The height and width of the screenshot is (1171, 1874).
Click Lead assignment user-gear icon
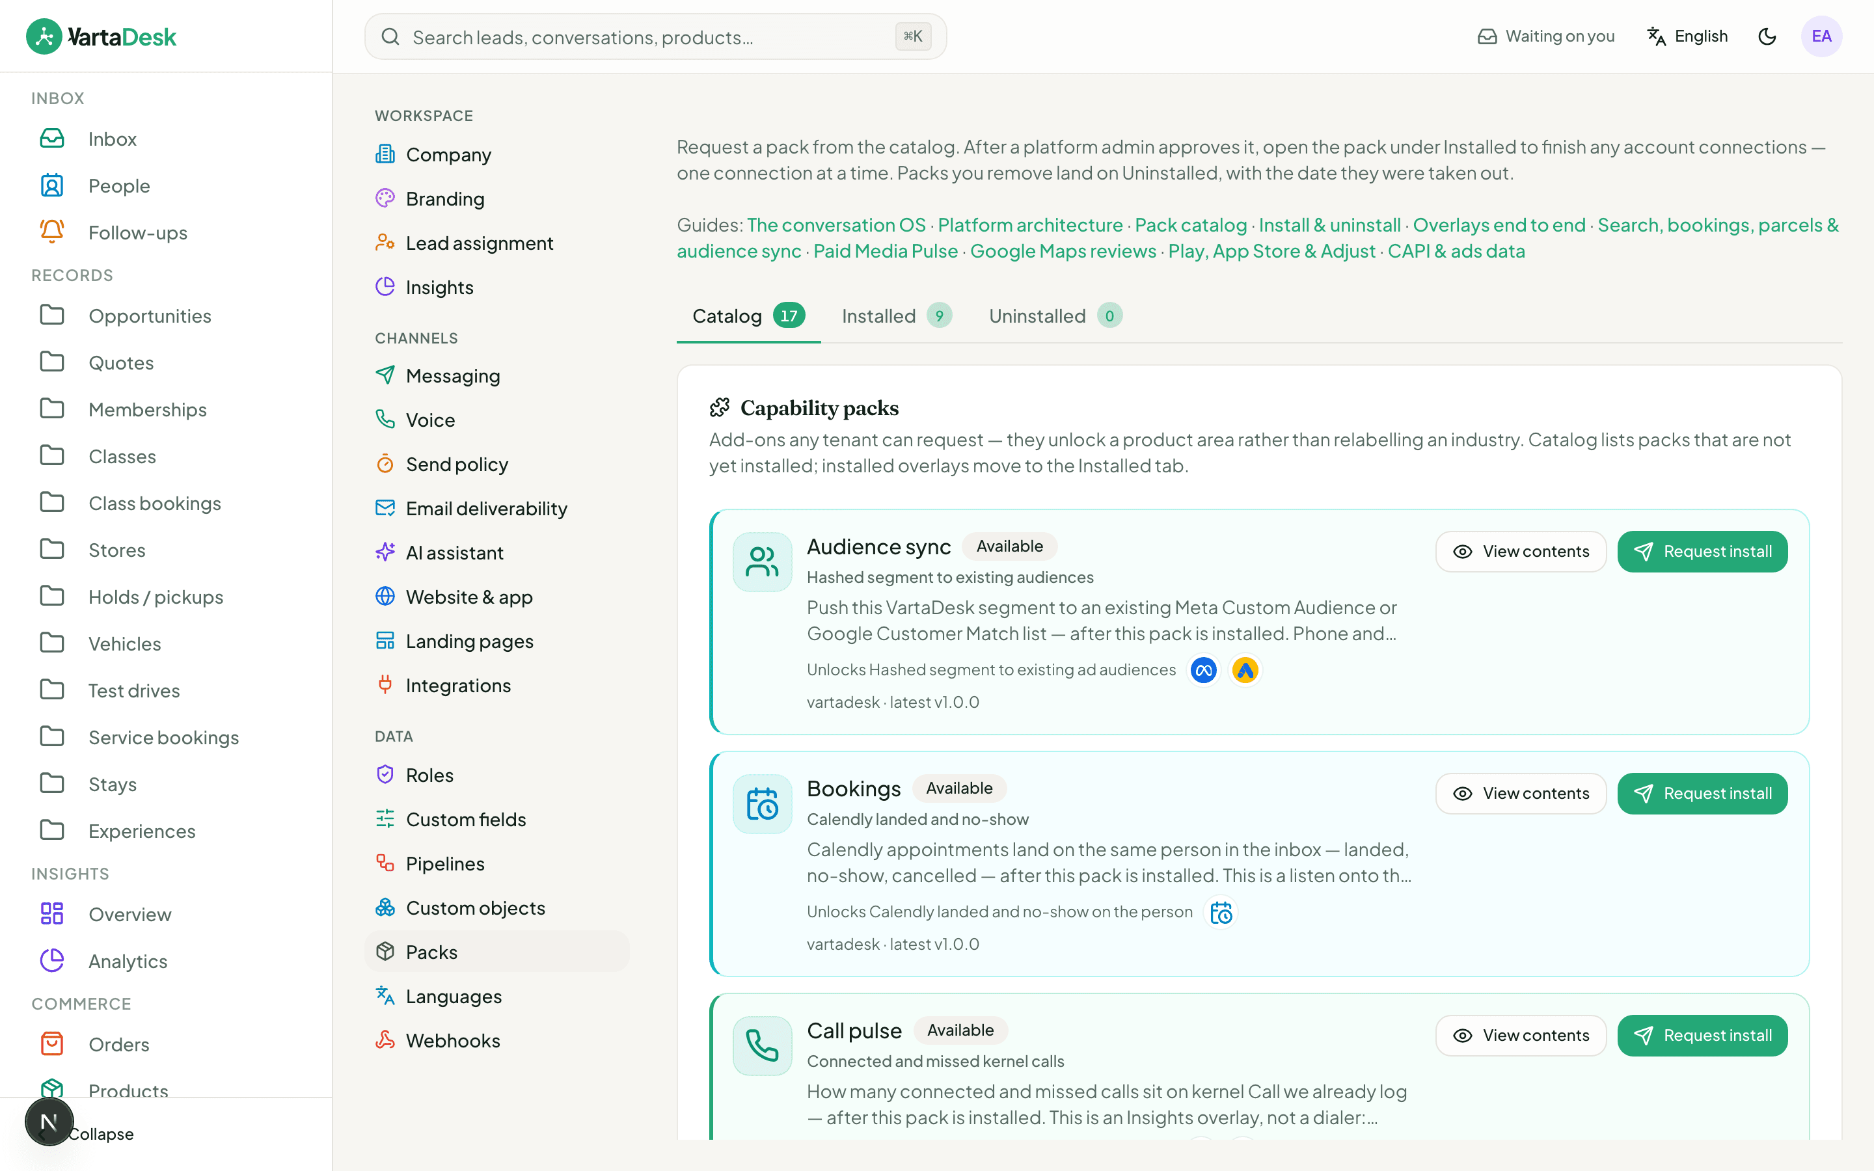click(x=385, y=243)
